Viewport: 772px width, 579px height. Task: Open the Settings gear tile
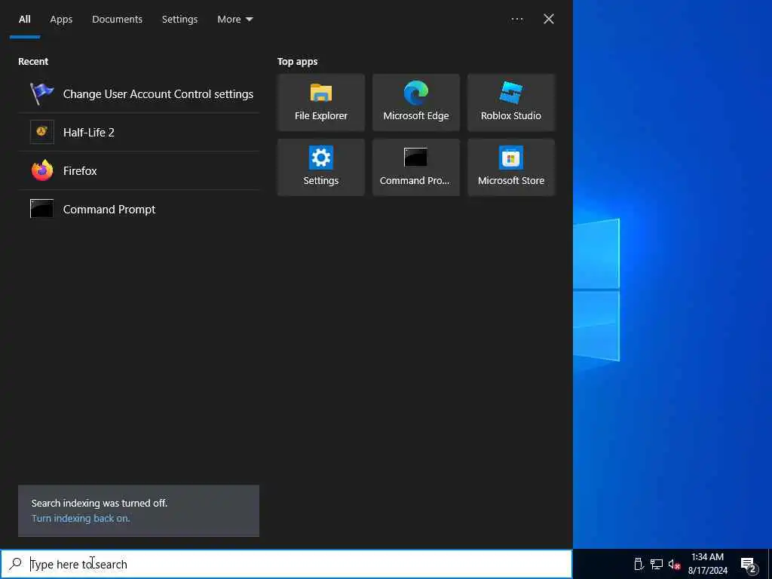(321, 167)
